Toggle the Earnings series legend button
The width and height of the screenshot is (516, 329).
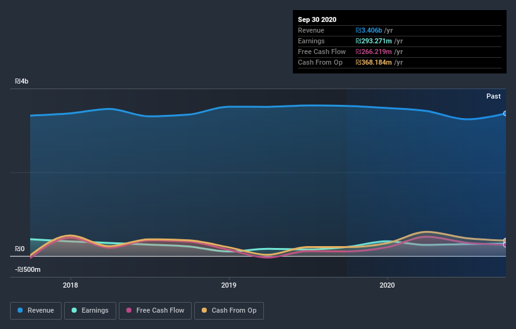(x=90, y=311)
